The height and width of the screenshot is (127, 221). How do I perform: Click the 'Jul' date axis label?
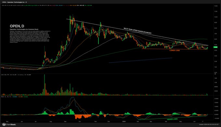pos(36,122)
